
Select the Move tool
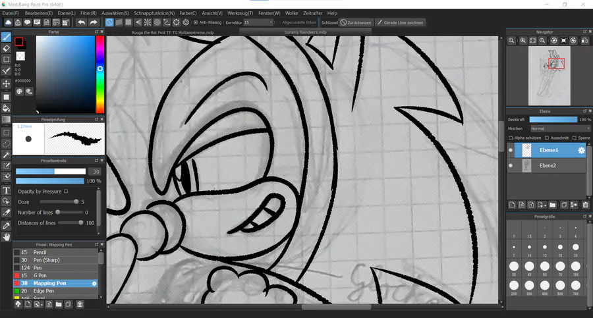point(6,84)
